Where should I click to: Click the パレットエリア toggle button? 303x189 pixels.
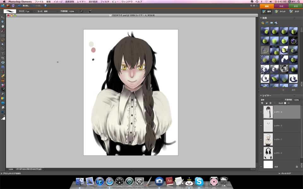[285, 173]
